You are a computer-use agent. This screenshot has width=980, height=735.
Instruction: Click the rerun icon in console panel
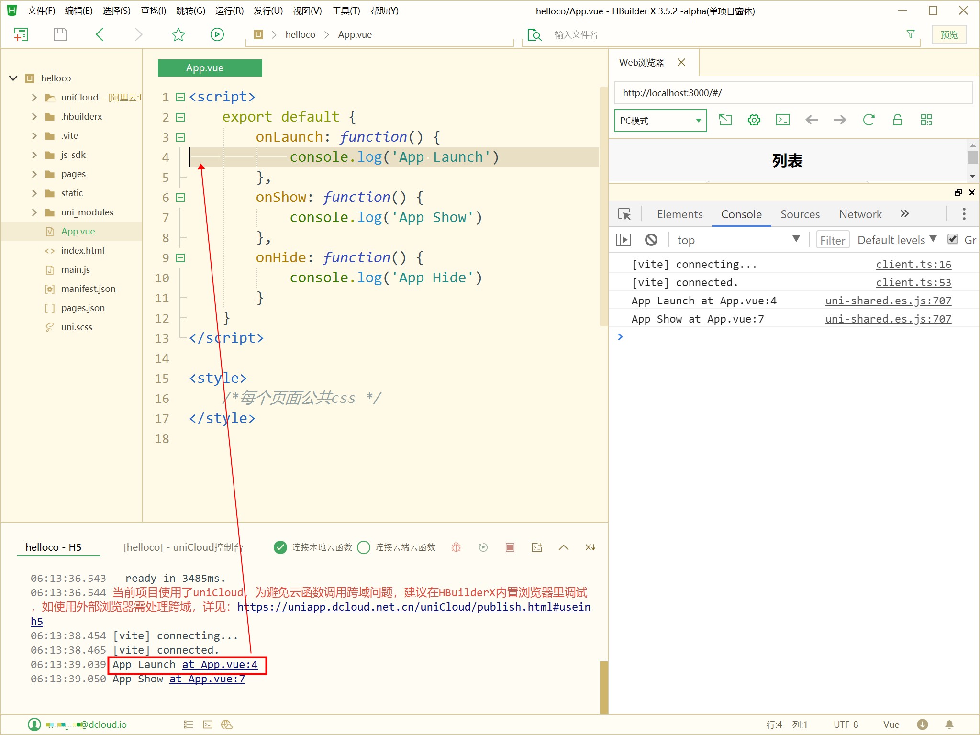tap(483, 547)
